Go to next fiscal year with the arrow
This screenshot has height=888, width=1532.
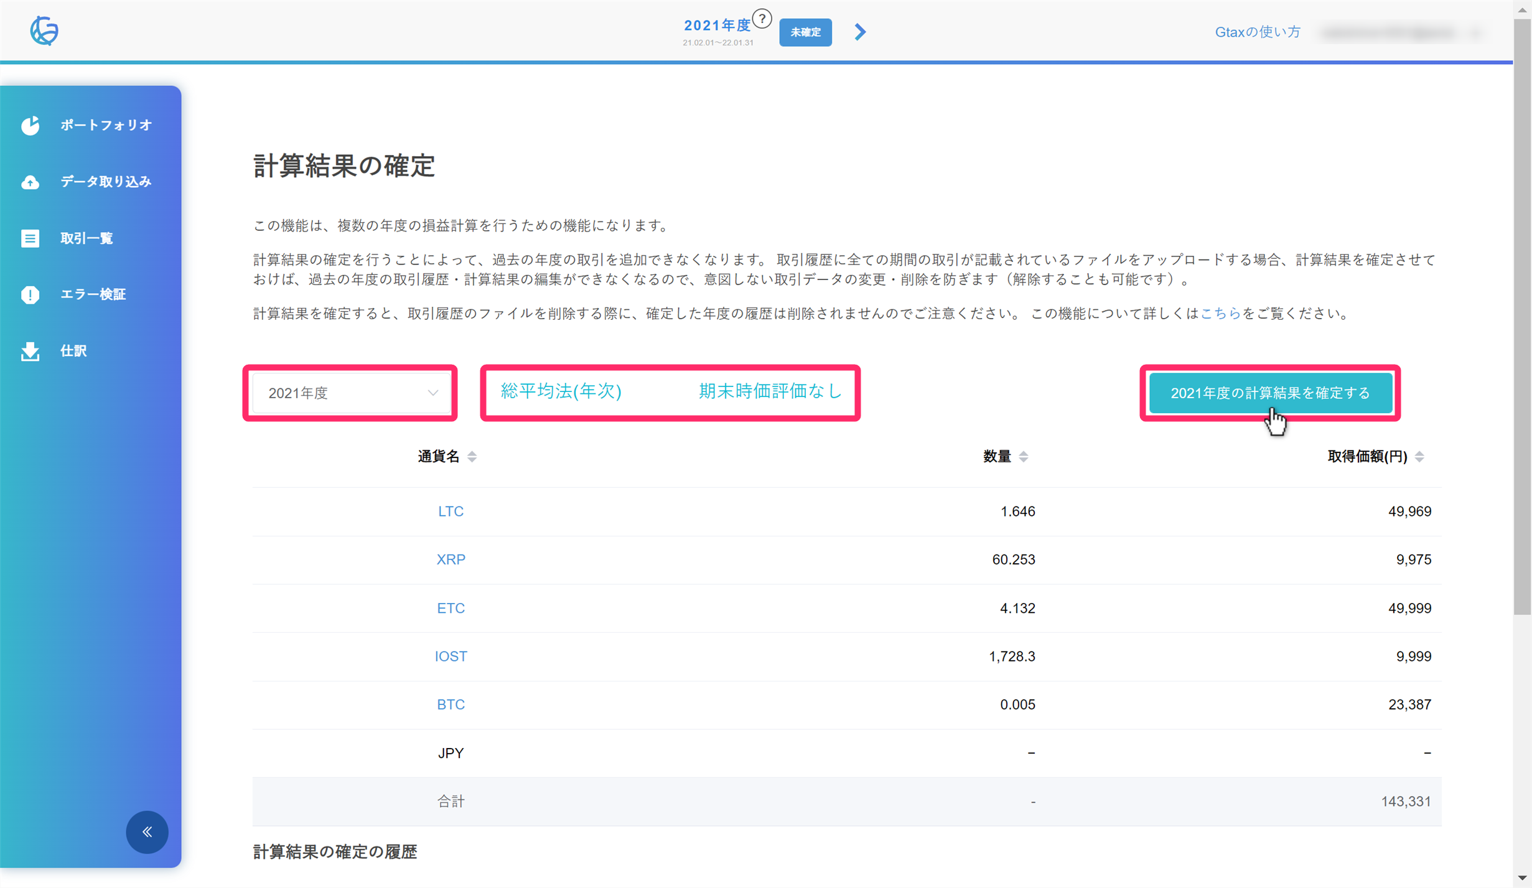[x=860, y=32]
